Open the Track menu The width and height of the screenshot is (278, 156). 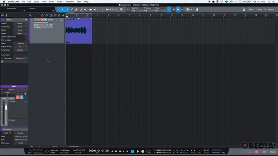[x=44, y=2]
